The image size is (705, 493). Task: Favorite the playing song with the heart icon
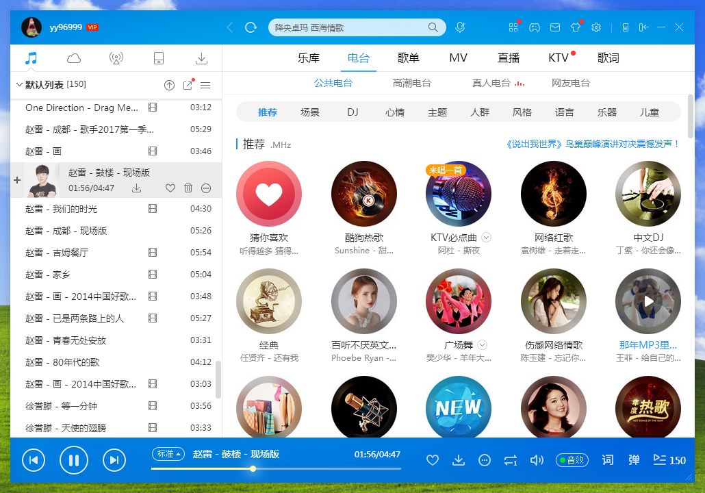tap(433, 460)
